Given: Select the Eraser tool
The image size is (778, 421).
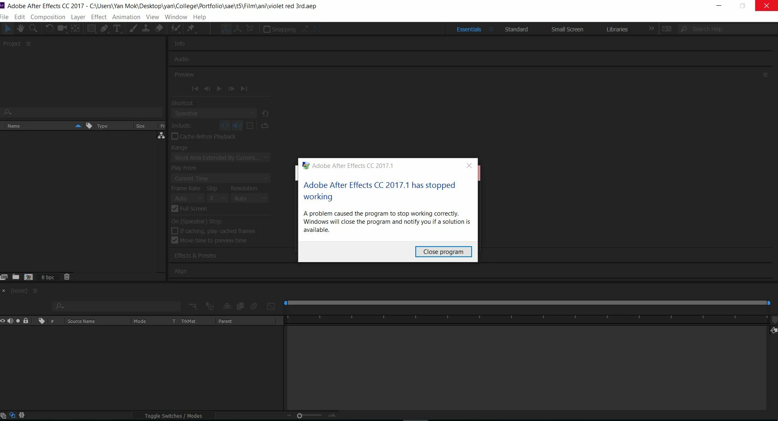Looking at the screenshot, I should pyautogui.click(x=159, y=29).
